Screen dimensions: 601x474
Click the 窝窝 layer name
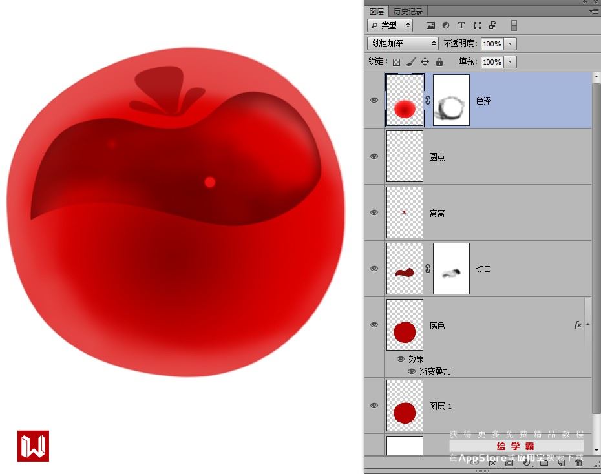coord(437,213)
